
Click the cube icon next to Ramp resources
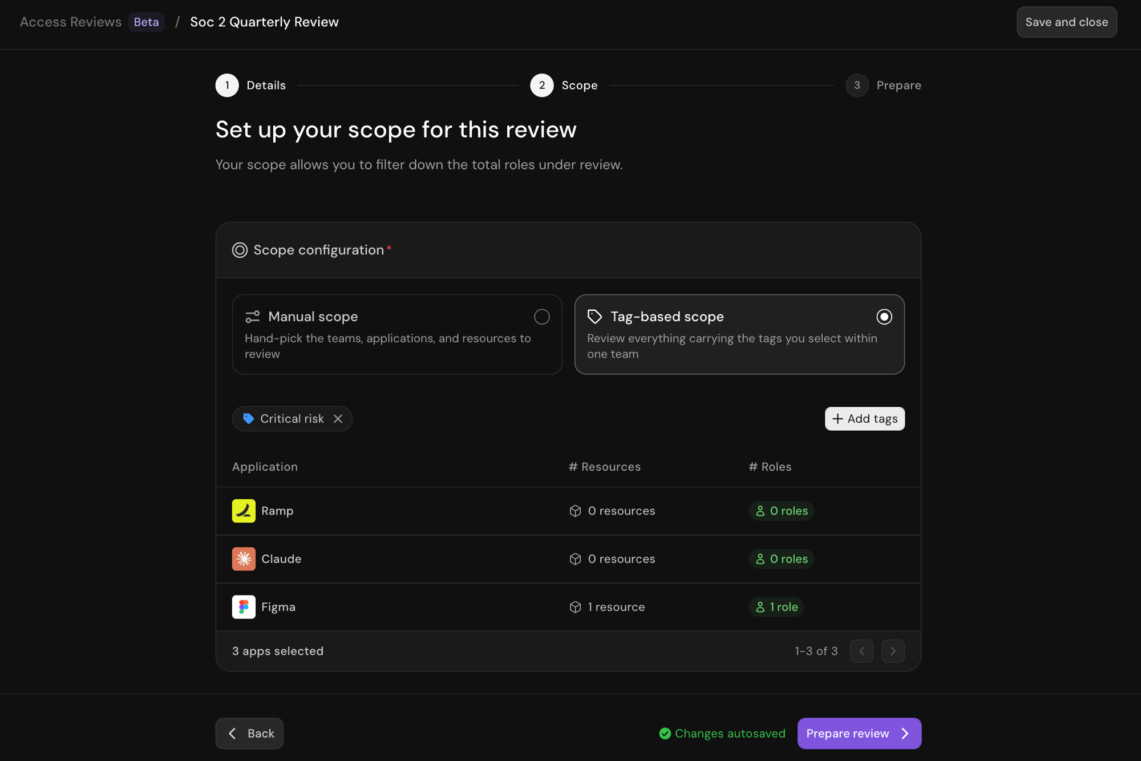(x=575, y=511)
